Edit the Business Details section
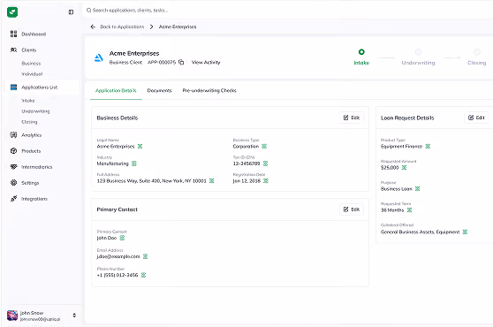The image size is (493, 327). pyautogui.click(x=352, y=118)
